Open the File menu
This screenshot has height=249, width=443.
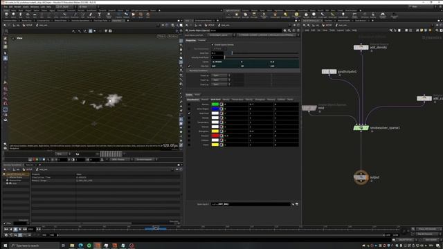pos(6,7)
